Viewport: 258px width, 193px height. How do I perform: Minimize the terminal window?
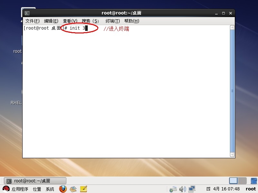click(x=216, y=13)
